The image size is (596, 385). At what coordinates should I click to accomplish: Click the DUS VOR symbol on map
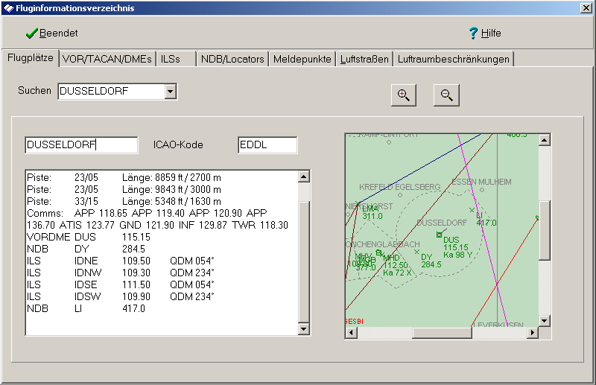[439, 235]
